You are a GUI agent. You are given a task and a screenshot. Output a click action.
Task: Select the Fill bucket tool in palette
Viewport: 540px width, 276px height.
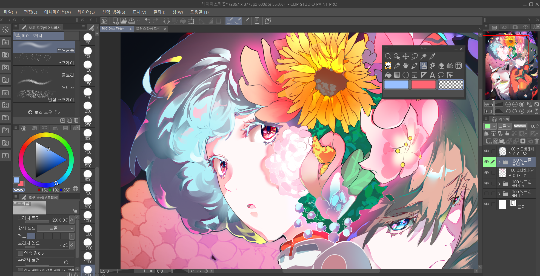tap(388, 75)
